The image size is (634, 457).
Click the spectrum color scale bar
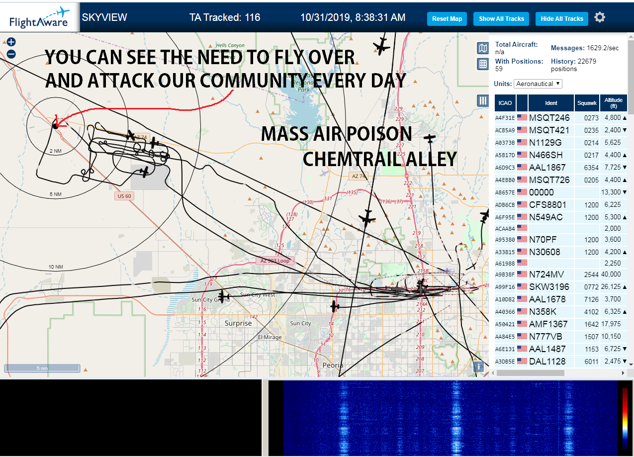[625, 418]
